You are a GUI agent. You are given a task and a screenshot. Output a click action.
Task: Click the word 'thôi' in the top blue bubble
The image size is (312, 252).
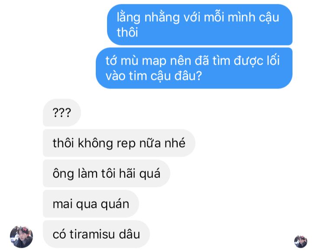click(127, 32)
